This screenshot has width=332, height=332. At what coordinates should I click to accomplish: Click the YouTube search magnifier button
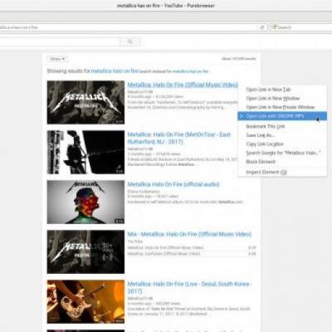[130, 42]
